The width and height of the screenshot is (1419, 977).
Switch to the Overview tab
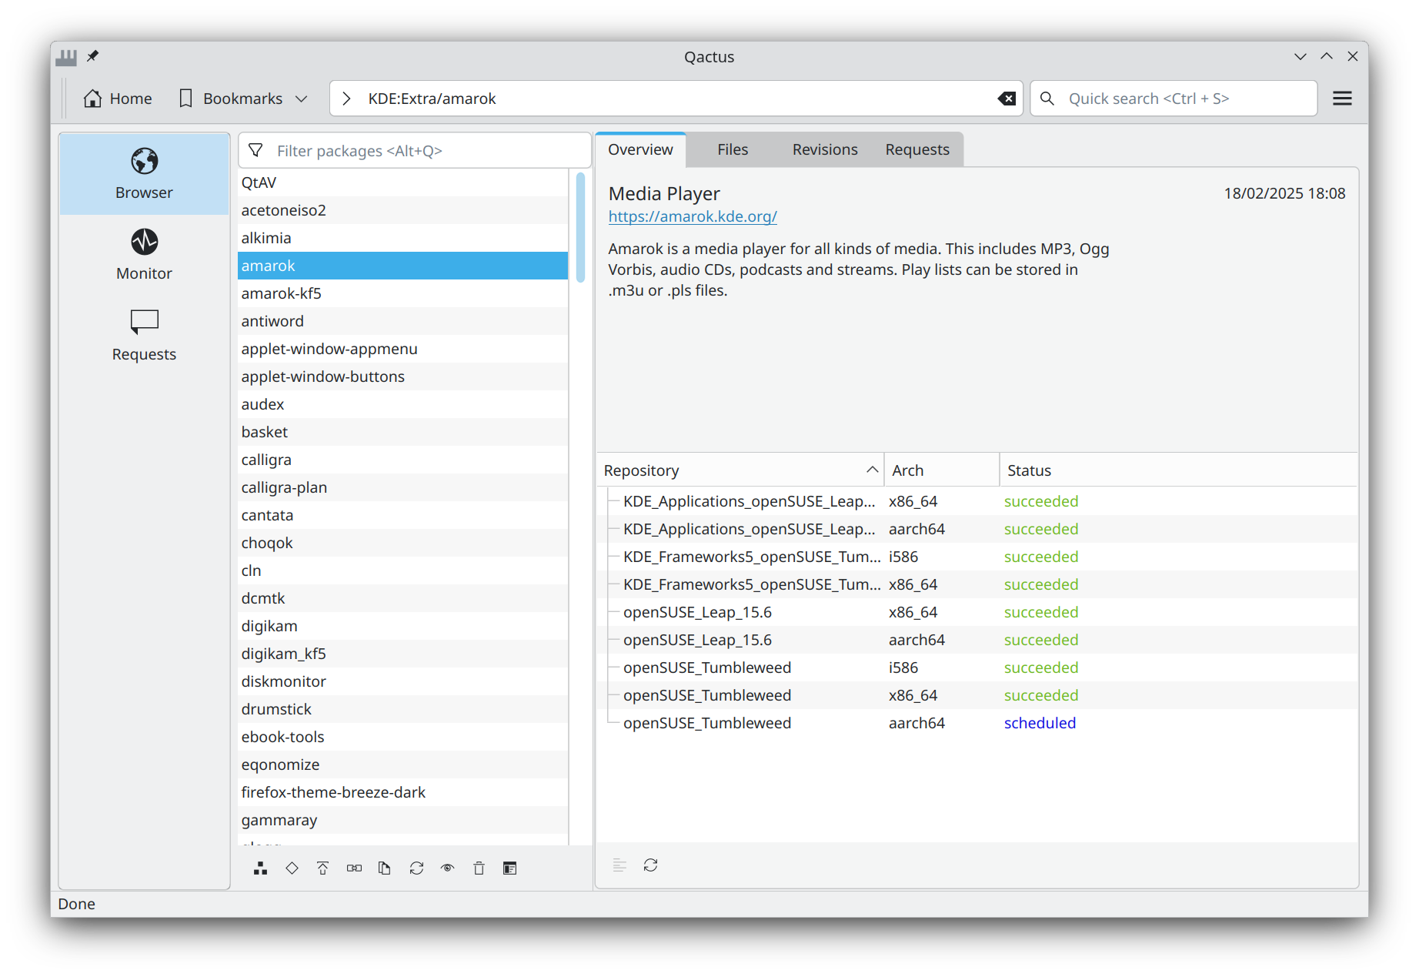[640, 149]
